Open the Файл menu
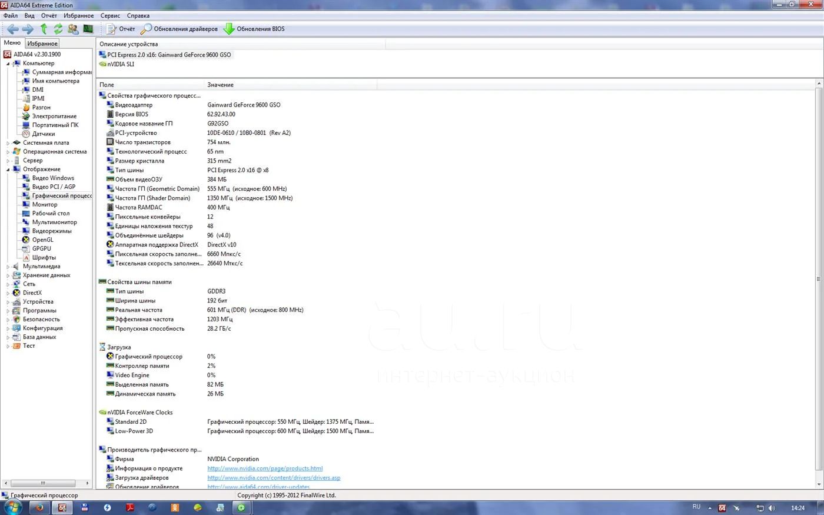This screenshot has height=515, width=824. point(11,16)
